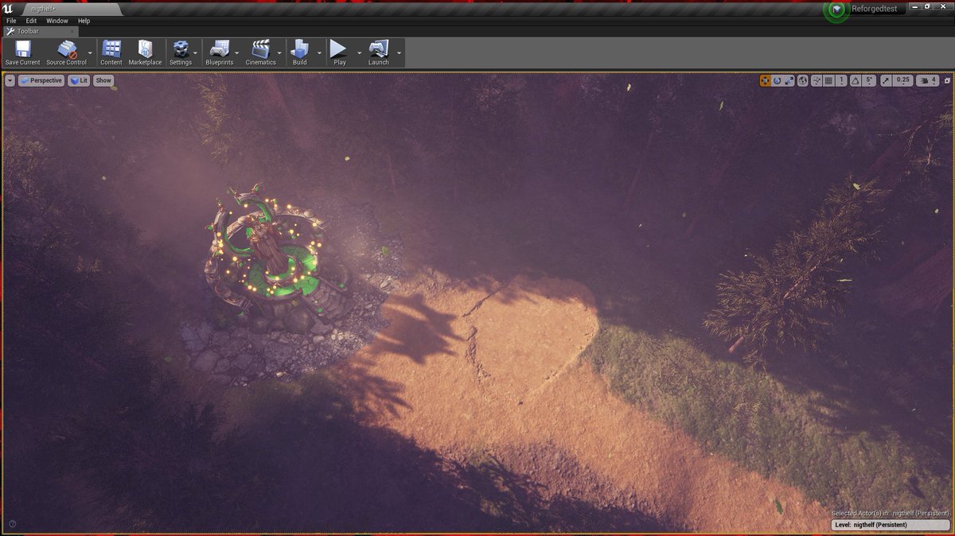The height and width of the screenshot is (536, 955).
Task: Open the scale snap 0.25 dropdown
Action: [x=902, y=80]
